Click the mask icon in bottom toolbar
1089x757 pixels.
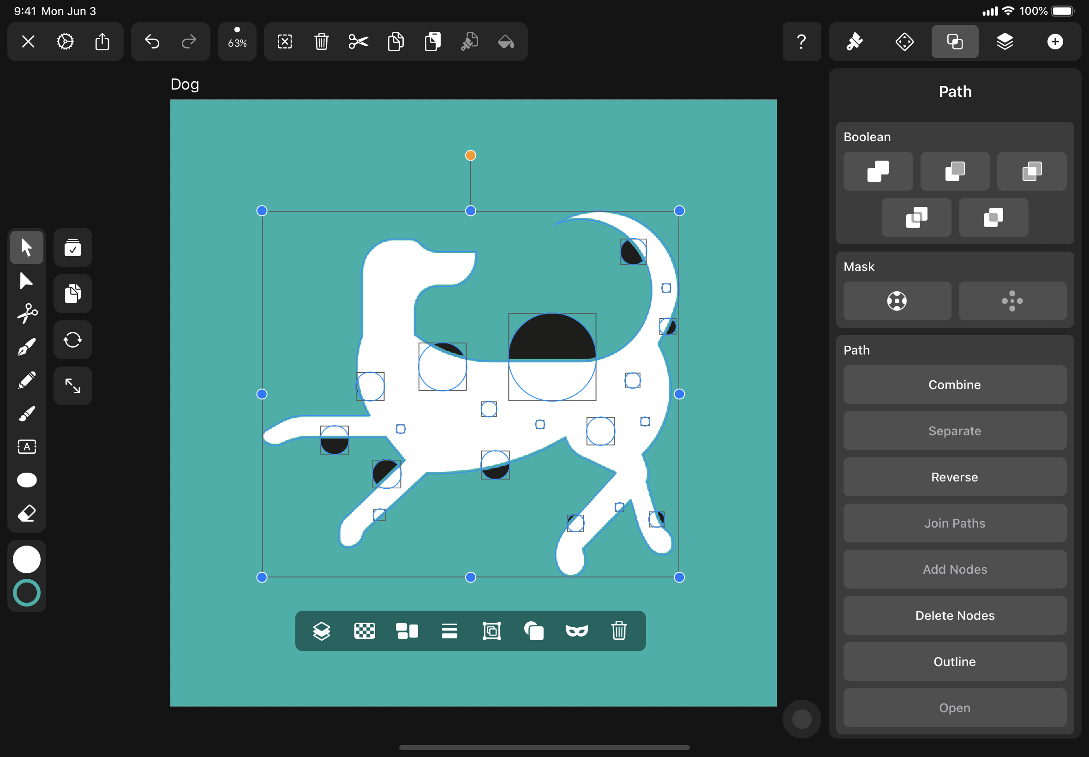576,631
